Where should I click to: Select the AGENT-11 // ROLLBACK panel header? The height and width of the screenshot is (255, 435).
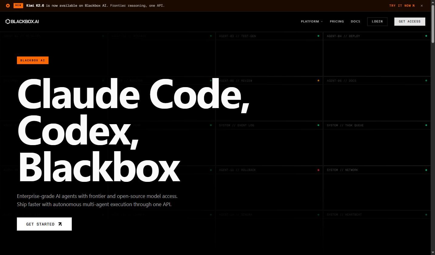[x=269, y=170]
